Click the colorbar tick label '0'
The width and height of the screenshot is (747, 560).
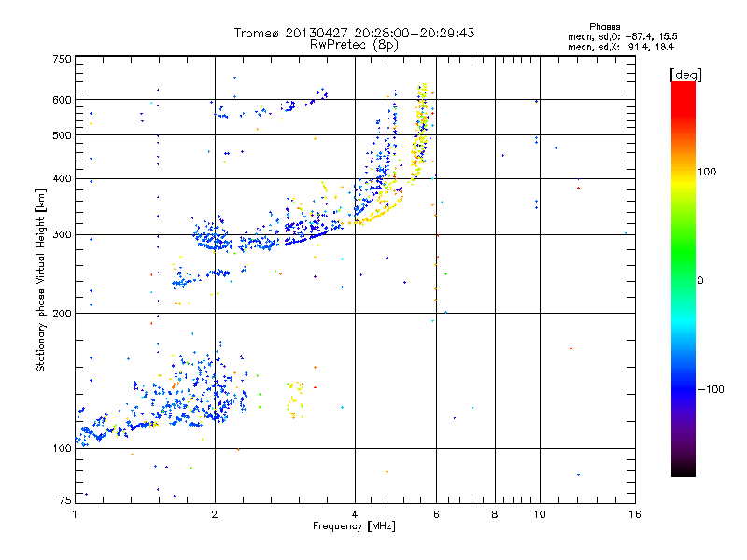click(x=699, y=281)
